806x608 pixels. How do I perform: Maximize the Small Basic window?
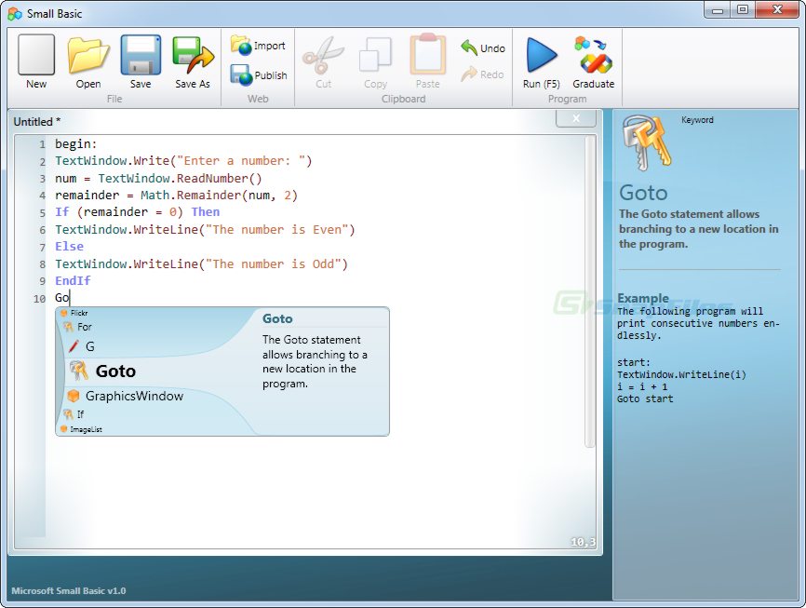point(743,9)
